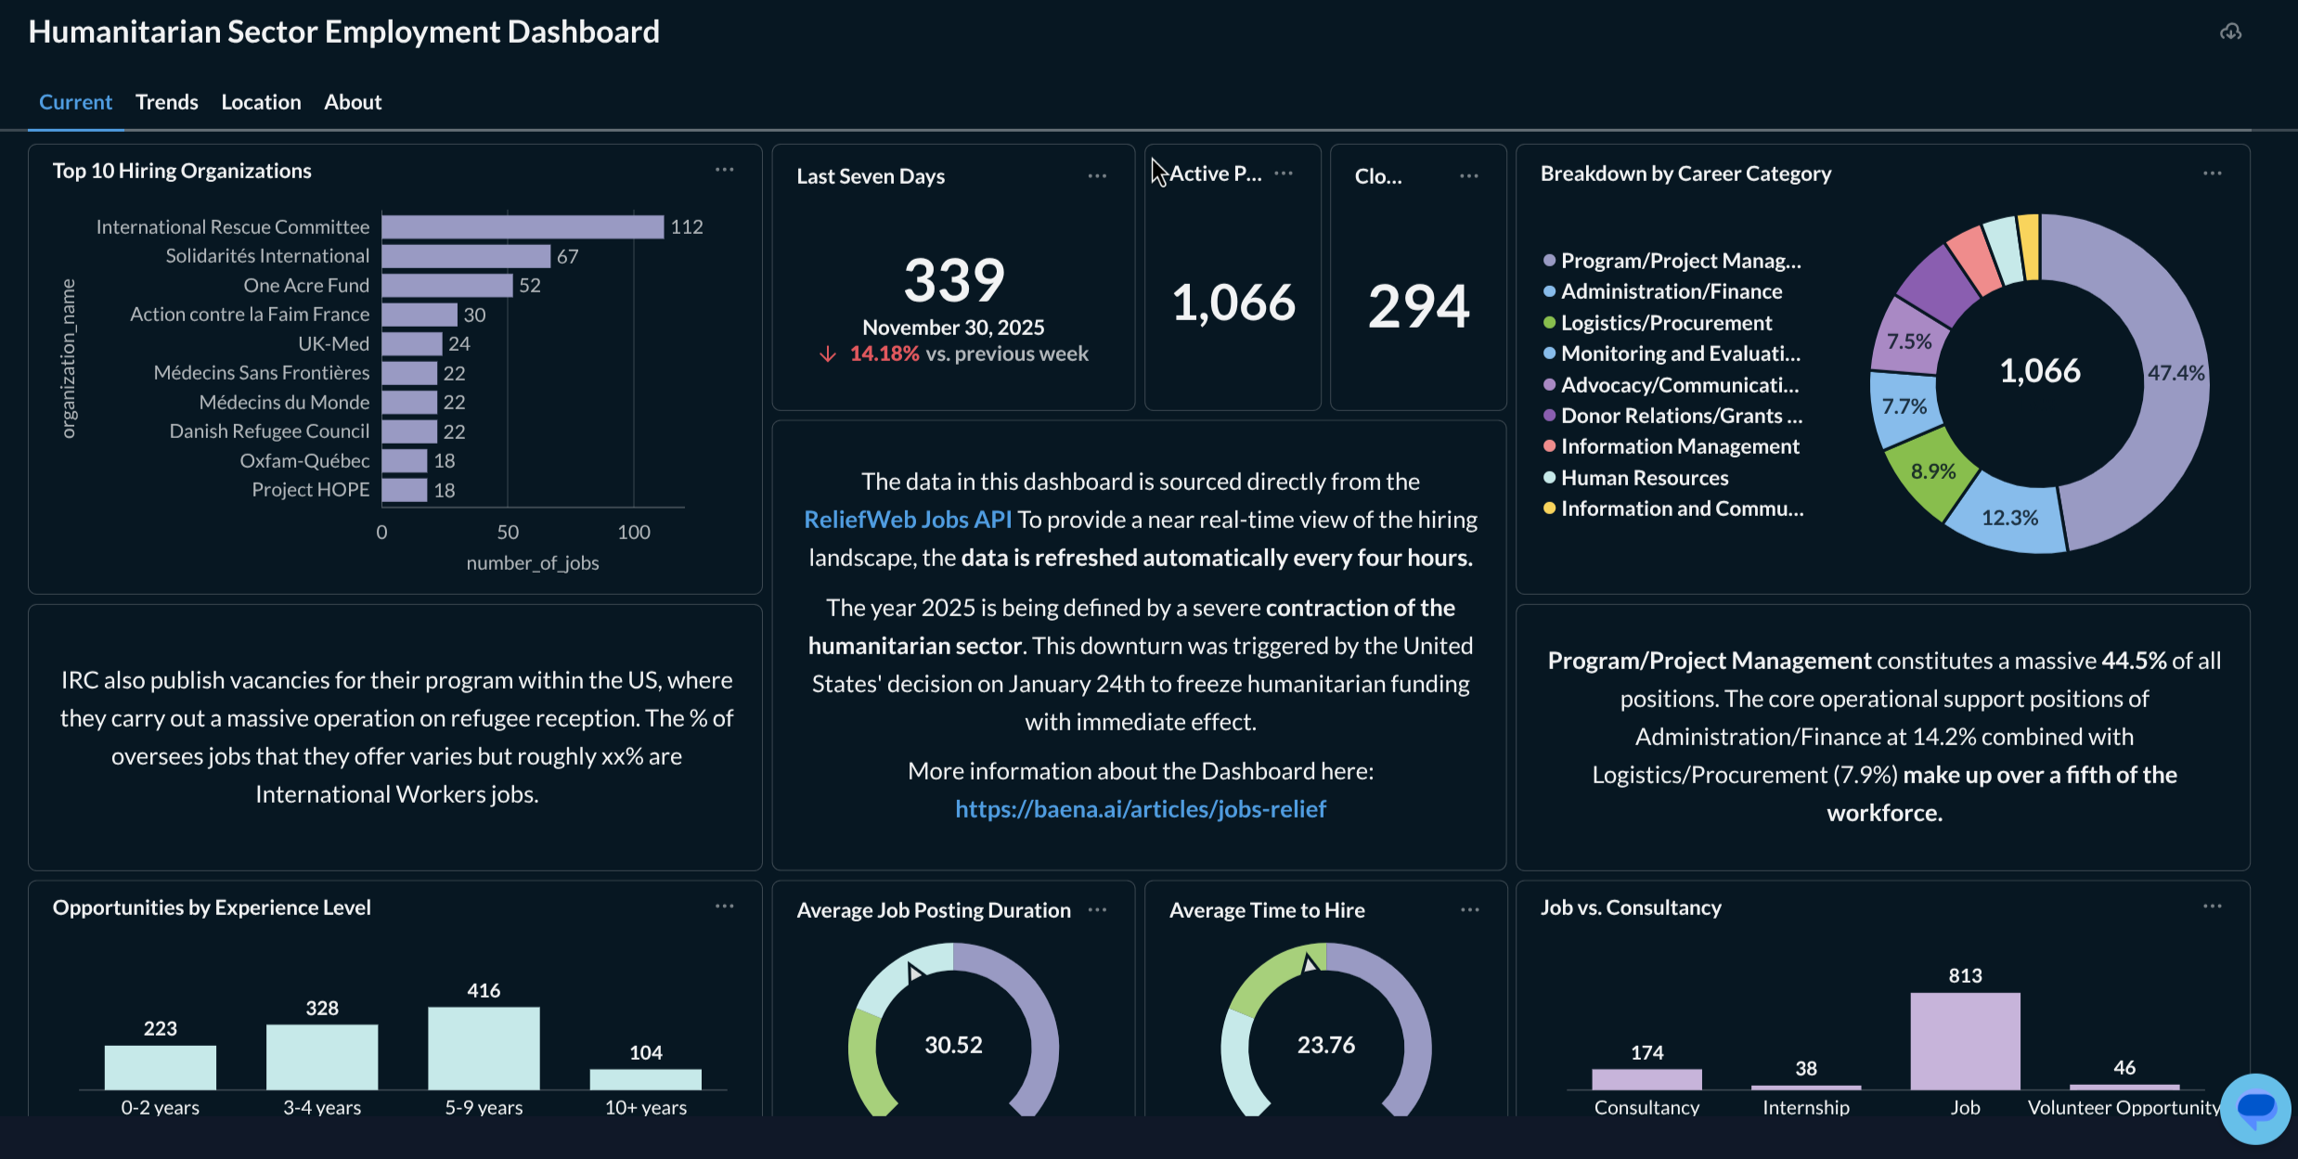Click the ellipsis icon on Average Job Posting Duration

click(1097, 910)
